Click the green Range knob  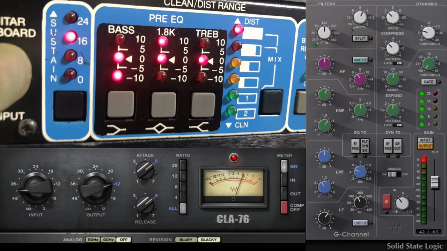point(393,79)
